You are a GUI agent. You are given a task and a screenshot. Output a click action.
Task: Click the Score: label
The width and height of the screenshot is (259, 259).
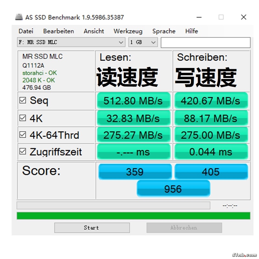click(x=41, y=171)
